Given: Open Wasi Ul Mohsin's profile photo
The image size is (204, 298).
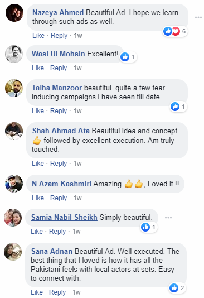Looking at the screenshot, I should 14,54.
